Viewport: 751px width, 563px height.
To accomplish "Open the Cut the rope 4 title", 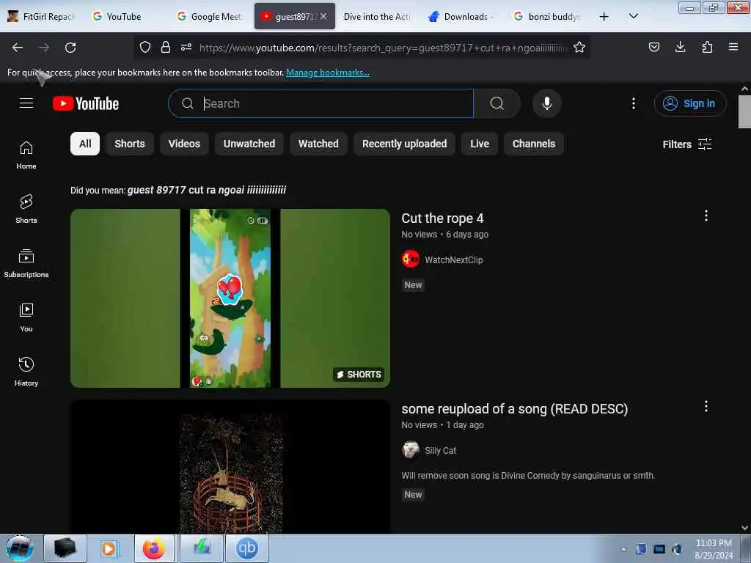I will click(442, 218).
